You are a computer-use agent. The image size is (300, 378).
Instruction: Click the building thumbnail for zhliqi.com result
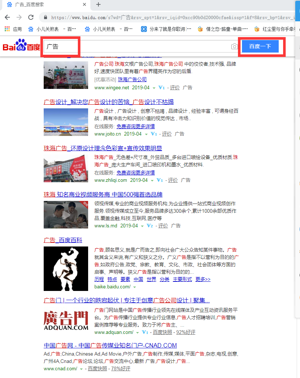(x=66, y=168)
